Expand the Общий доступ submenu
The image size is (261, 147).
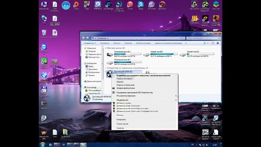144,100
